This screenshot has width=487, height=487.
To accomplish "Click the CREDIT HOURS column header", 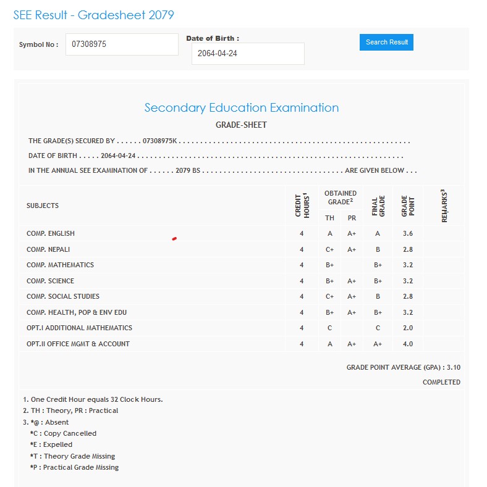I will coord(302,206).
